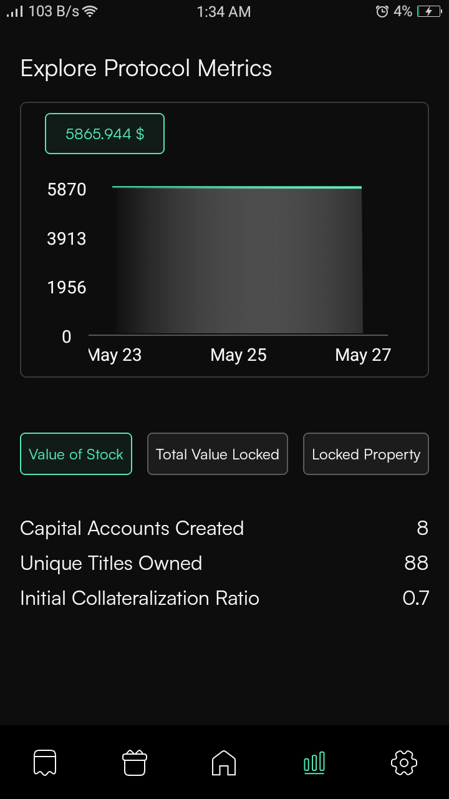
Task: Tap the 5870 y-axis label
Action: click(x=67, y=189)
